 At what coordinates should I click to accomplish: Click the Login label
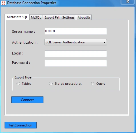[x=18, y=53]
